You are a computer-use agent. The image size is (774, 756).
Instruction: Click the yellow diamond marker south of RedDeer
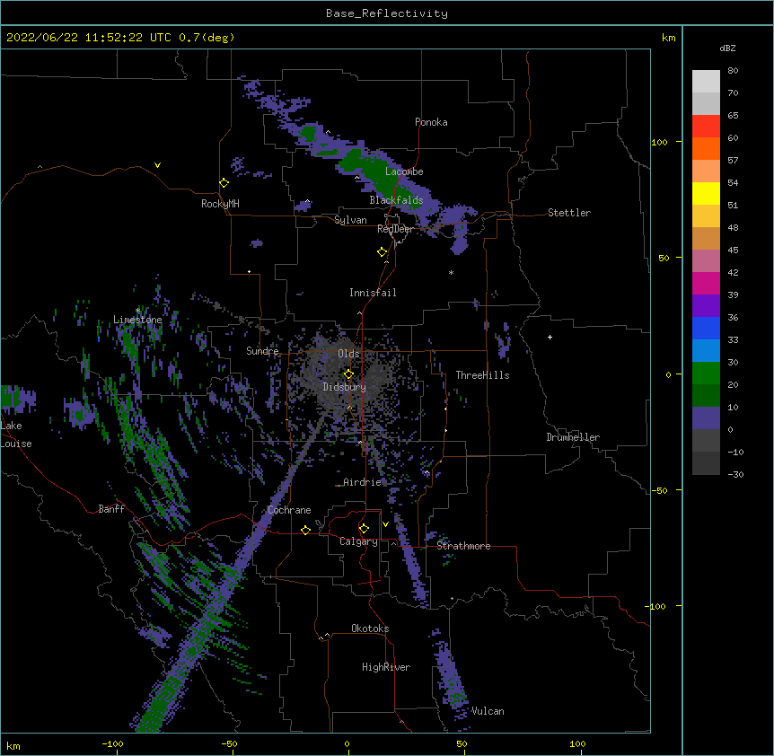383,252
